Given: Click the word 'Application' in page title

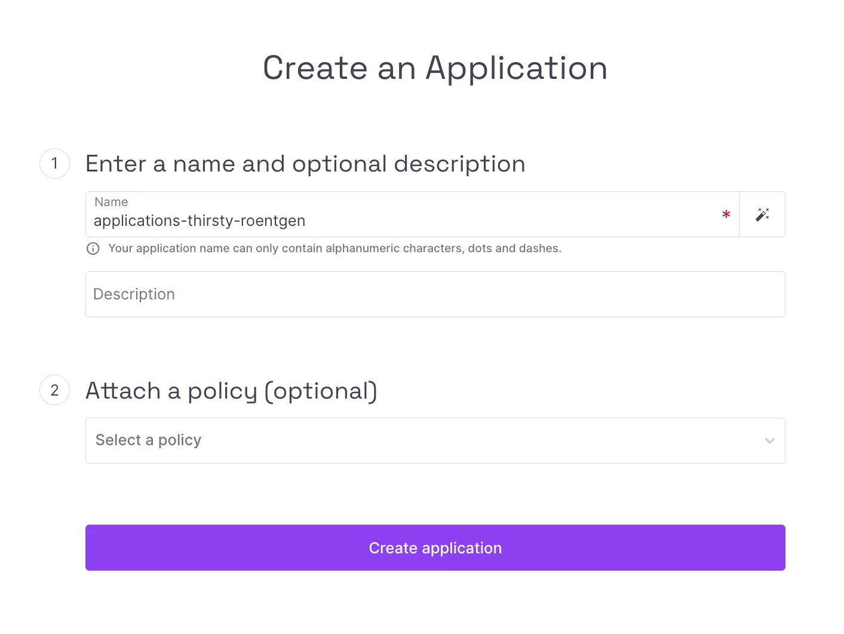Looking at the screenshot, I should pos(516,68).
